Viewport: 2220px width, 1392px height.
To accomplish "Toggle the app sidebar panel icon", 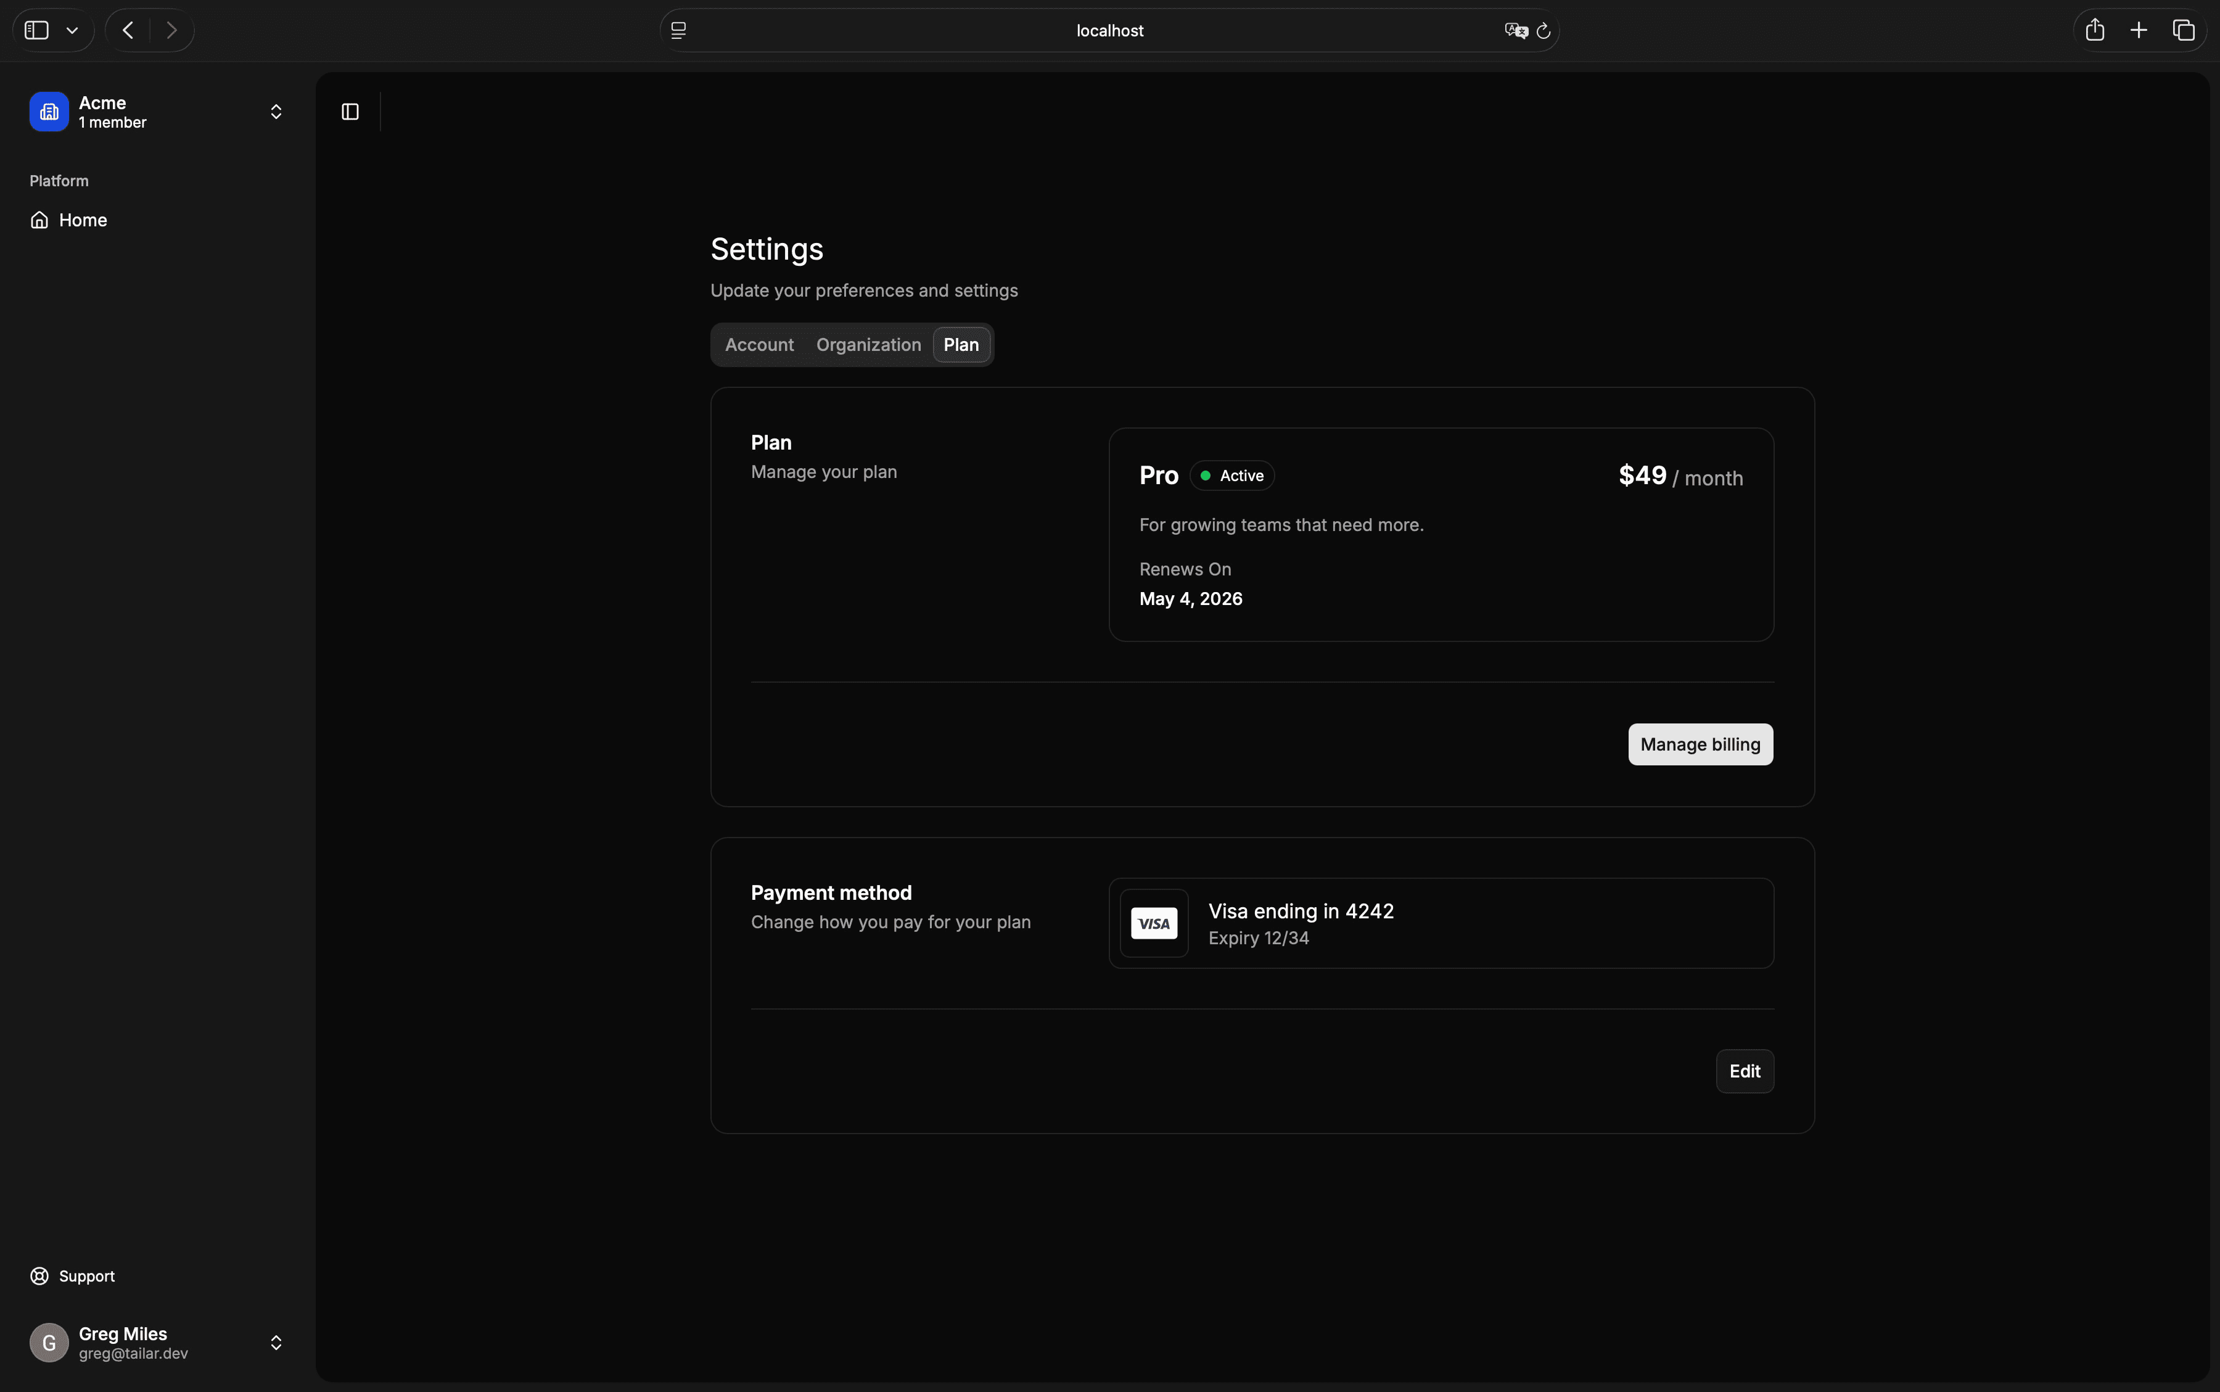I will click(350, 112).
